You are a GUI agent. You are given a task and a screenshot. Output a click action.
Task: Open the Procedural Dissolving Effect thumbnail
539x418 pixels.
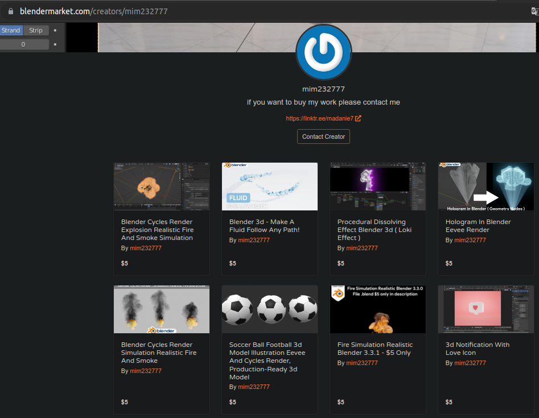coord(378,187)
